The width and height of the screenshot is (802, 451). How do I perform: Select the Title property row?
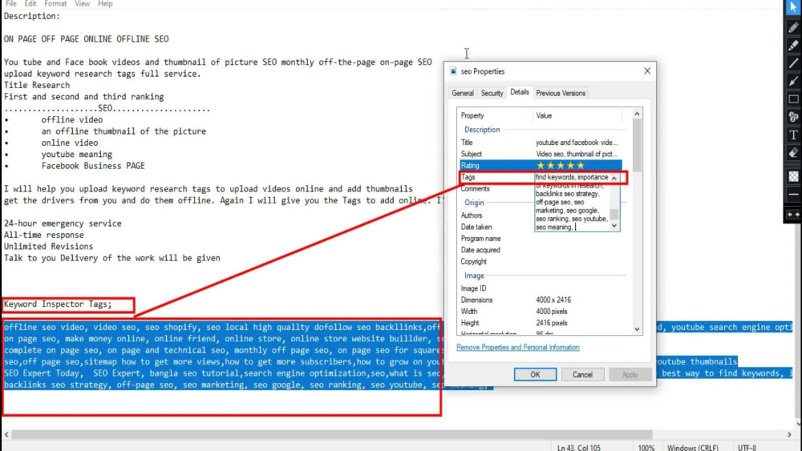coord(541,143)
